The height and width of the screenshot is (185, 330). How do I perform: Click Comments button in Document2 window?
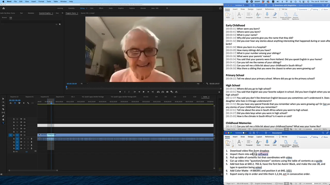tap(302, 137)
